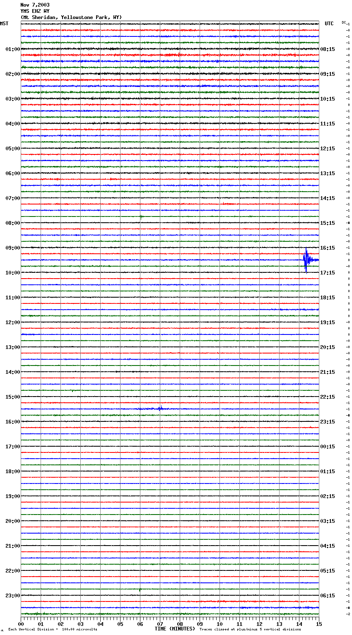Click the UTC column header
Image resolution: width=352 pixels, height=635 pixels.
(329, 24)
